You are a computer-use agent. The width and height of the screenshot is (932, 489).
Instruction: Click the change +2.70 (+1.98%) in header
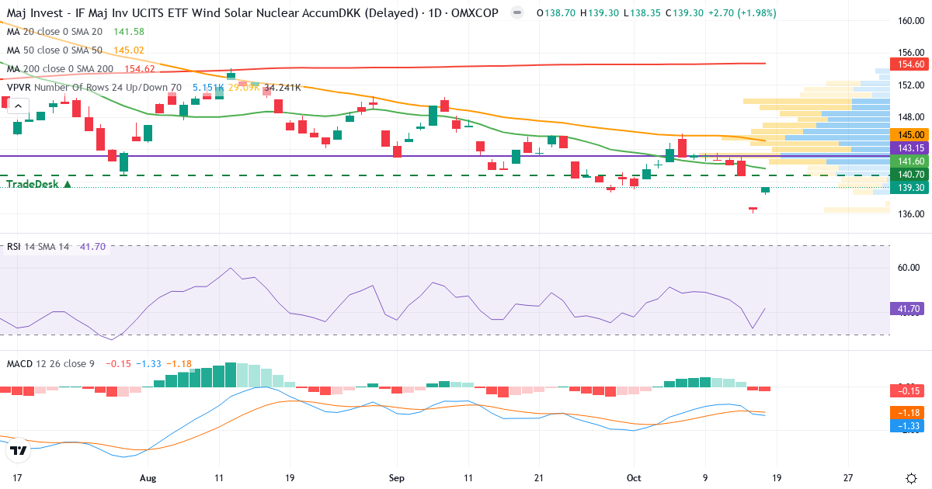[x=742, y=13]
